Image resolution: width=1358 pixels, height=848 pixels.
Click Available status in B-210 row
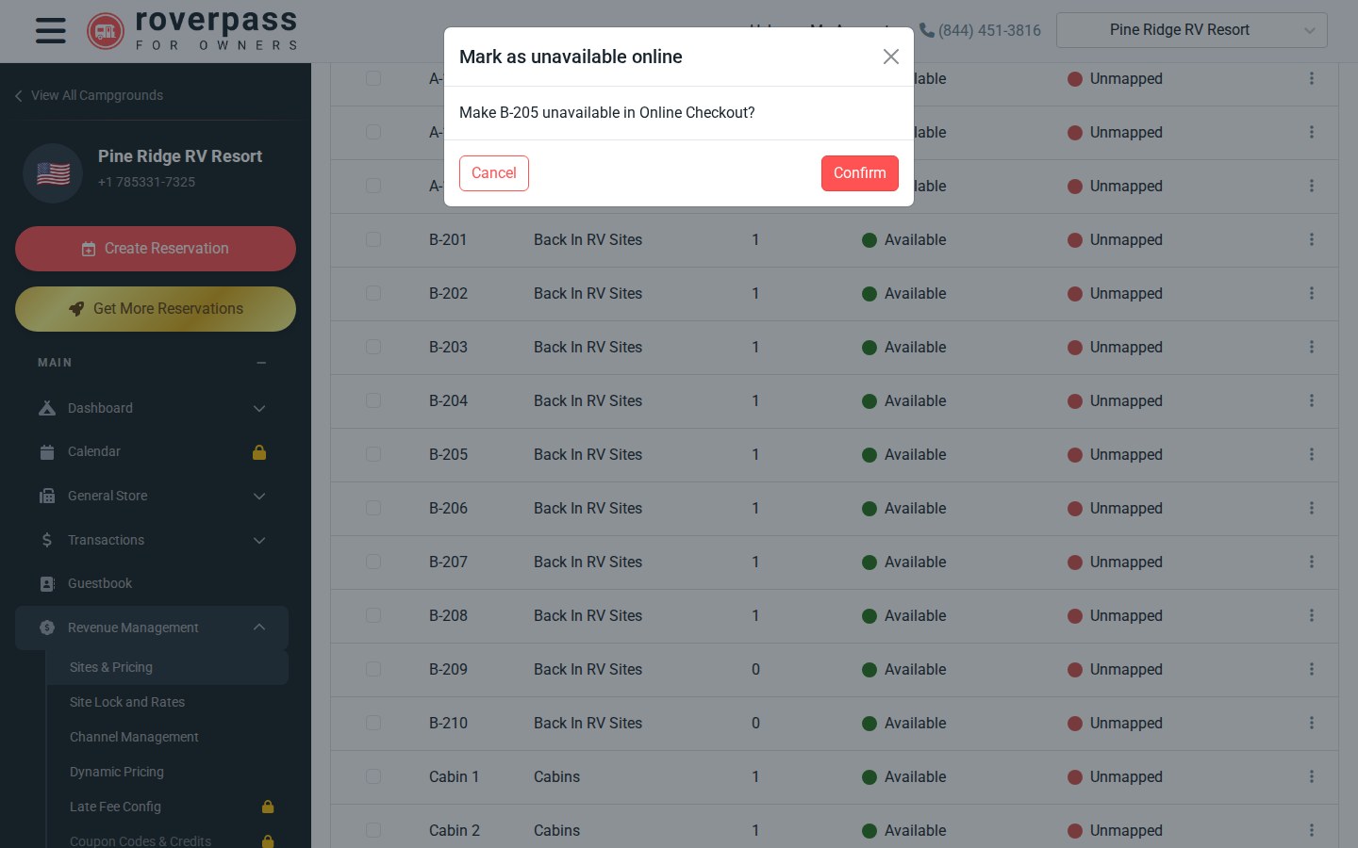pyautogui.click(x=904, y=723)
